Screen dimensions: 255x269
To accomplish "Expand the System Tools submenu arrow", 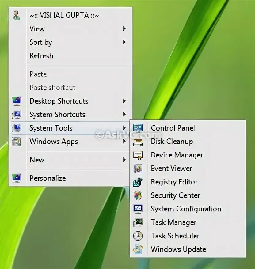I will coord(124,128).
